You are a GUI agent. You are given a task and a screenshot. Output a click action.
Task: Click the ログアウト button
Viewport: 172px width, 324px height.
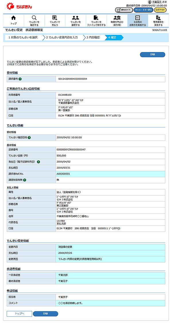coord(160,10)
